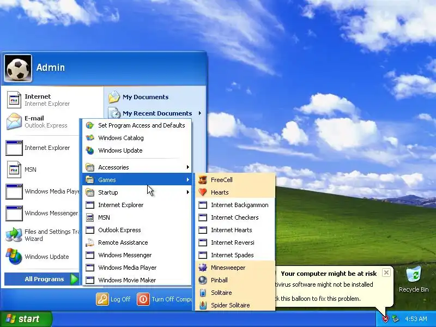Select Windows Messenger in All Programs list
Image resolution: width=436 pixels, height=327 pixels.
coord(137,255)
